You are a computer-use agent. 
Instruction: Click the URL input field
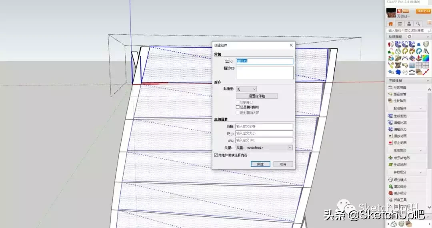[x=264, y=140]
